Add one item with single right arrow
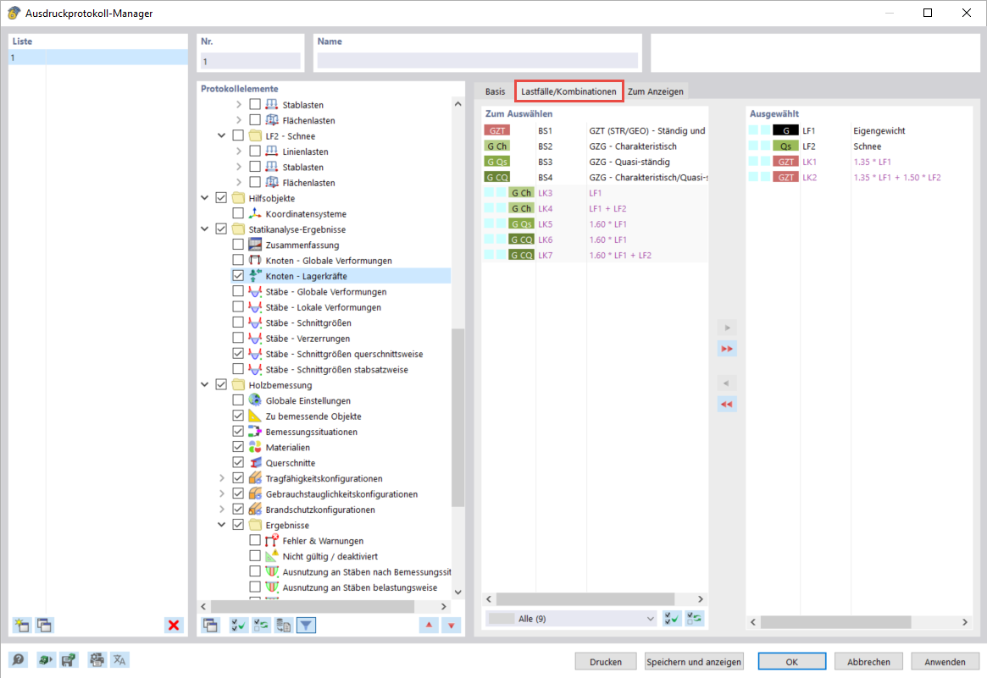987x678 pixels. click(x=727, y=328)
